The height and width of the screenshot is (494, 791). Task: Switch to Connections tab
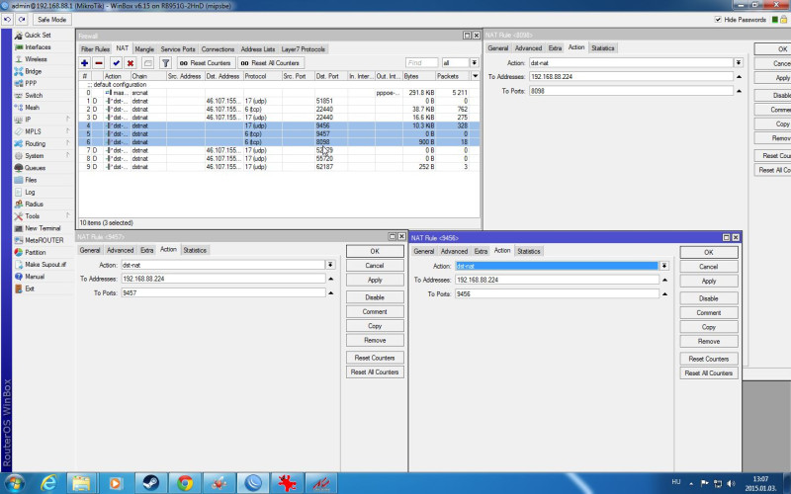tap(218, 48)
